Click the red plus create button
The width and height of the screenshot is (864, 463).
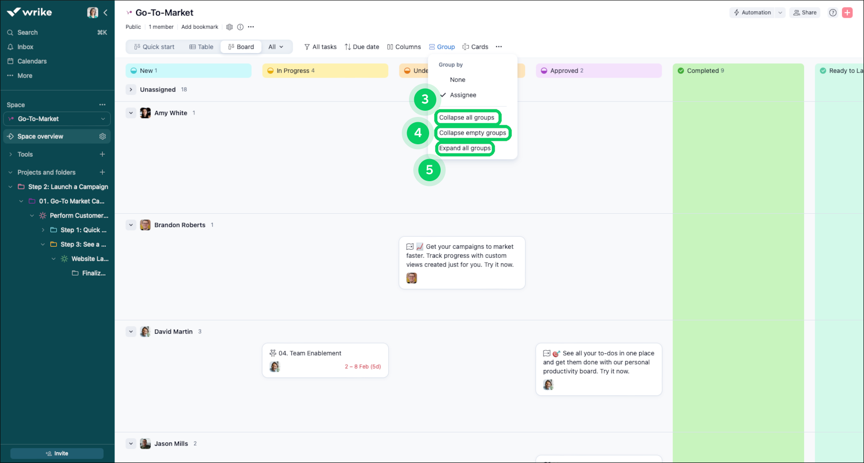(x=847, y=13)
